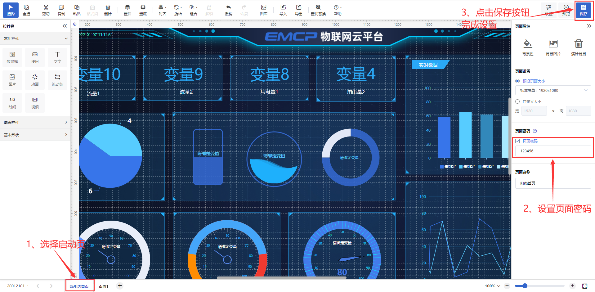Add a new page with plus button

pos(120,286)
